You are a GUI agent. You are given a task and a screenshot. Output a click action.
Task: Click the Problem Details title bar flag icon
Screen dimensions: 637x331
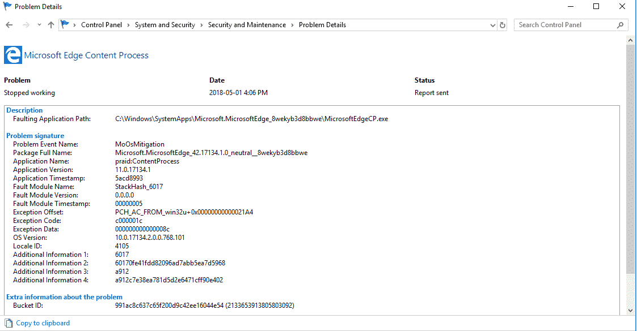[7, 6]
